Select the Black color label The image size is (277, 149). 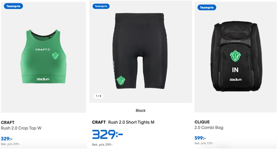[x=140, y=111]
